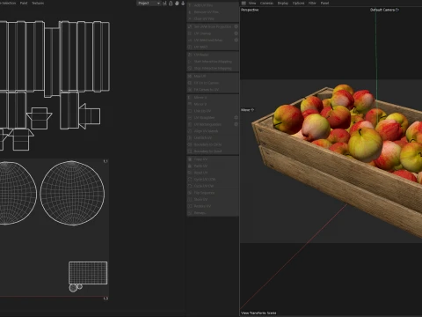Click the Line Up UV icon
This screenshot has height=317, width=422.
coord(190,111)
